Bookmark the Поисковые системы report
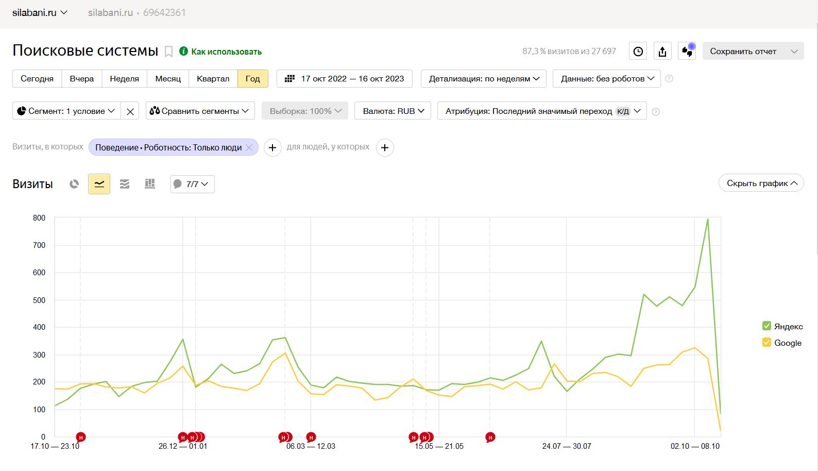 point(168,52)
